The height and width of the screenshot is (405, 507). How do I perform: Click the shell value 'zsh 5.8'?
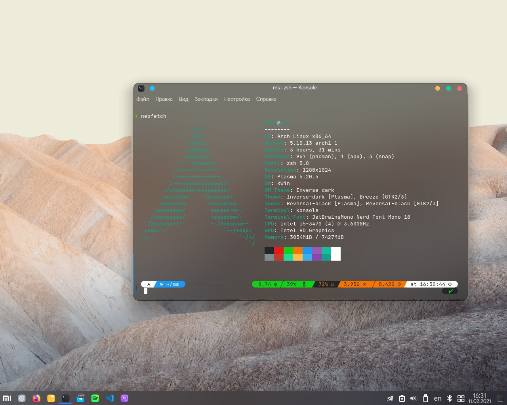pyautogui.click(x=298, y=163)
